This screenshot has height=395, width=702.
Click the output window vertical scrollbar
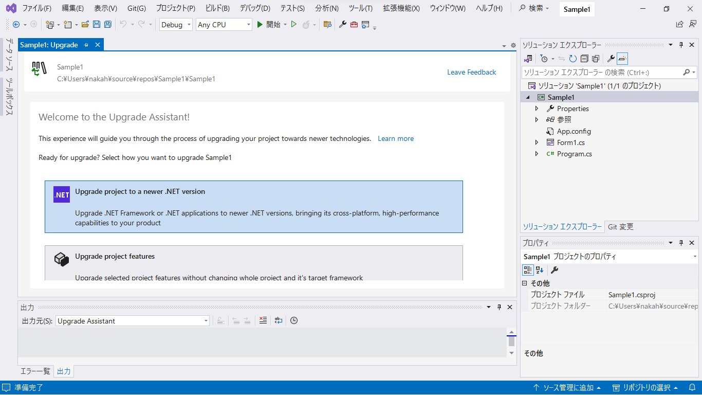click(x=511, y=342)
